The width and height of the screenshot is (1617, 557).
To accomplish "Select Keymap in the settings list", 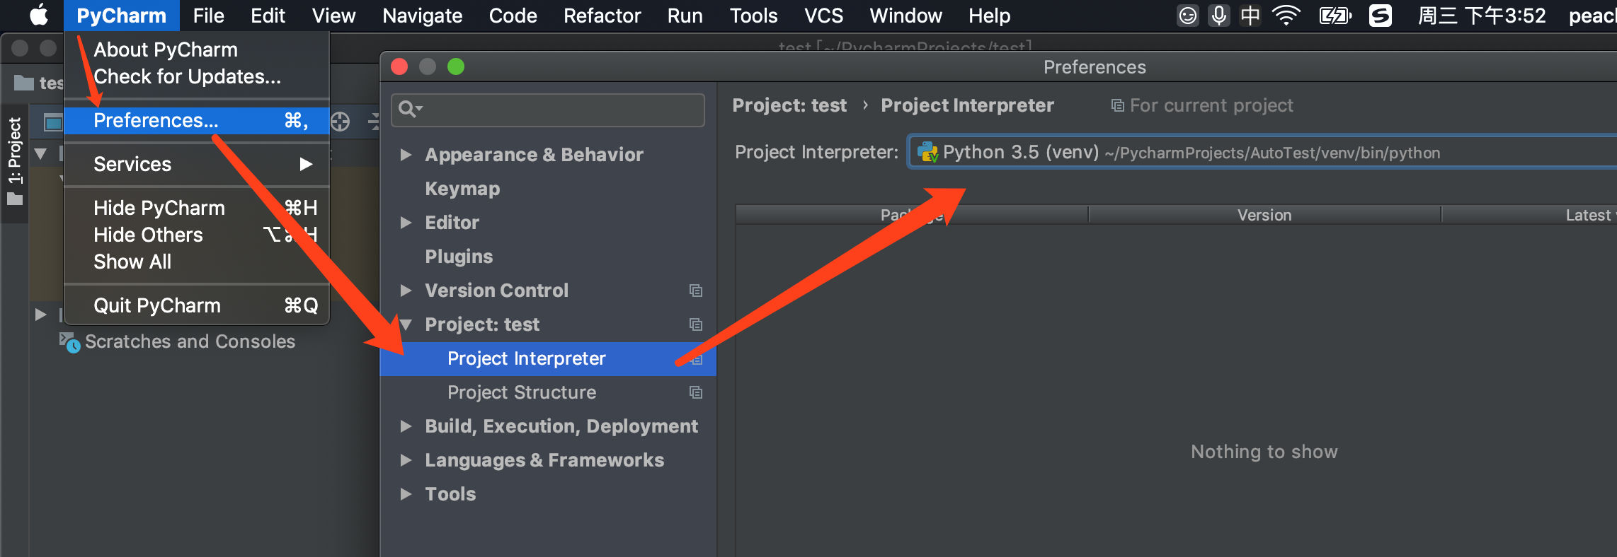I will 462,189.
